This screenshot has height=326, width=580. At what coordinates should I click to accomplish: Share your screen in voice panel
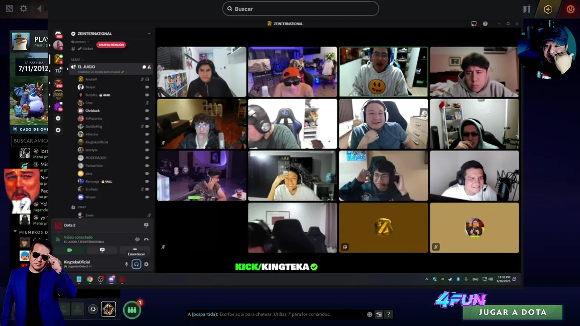click(102, 250)
